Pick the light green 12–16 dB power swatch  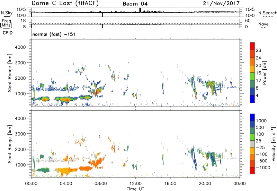[252, 76]
